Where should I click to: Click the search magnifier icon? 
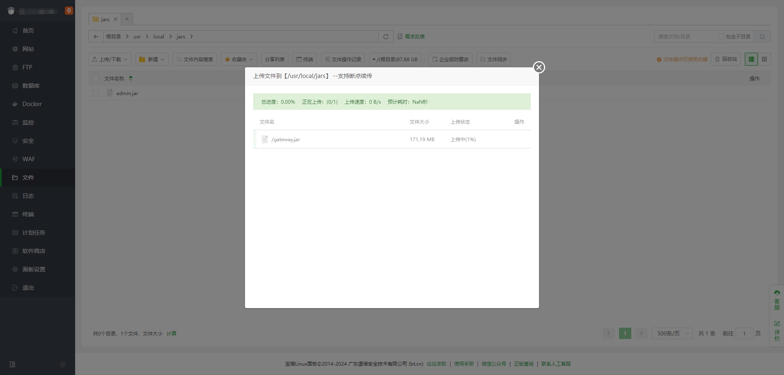762,37
